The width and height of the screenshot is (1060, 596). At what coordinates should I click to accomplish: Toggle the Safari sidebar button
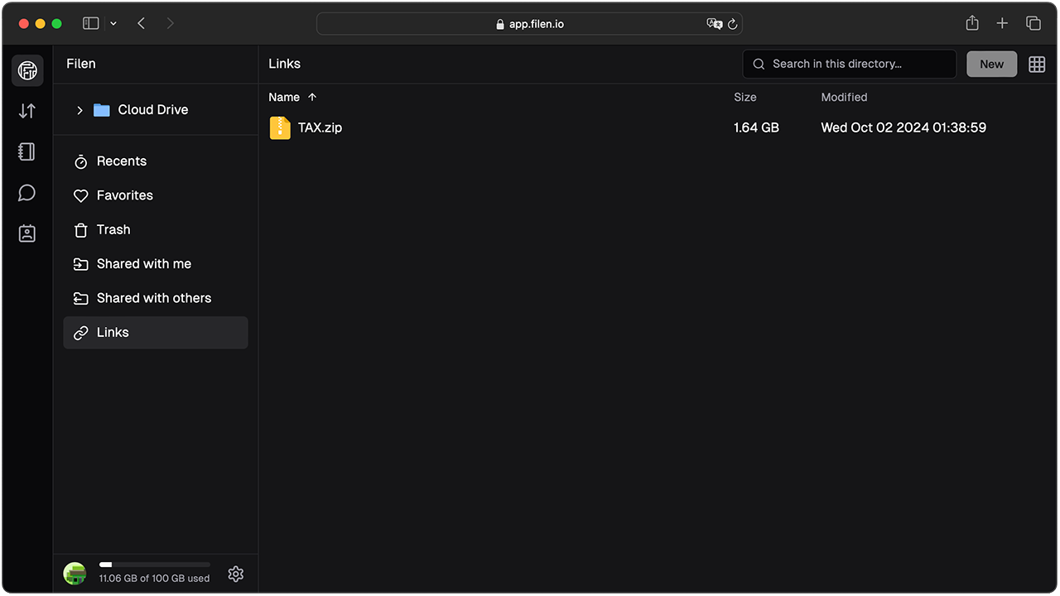(91, 23)
